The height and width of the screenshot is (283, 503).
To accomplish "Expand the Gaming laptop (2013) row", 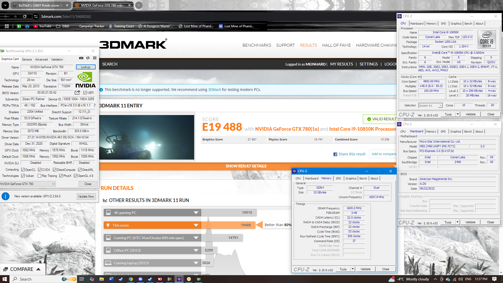I will click(196, 263).
